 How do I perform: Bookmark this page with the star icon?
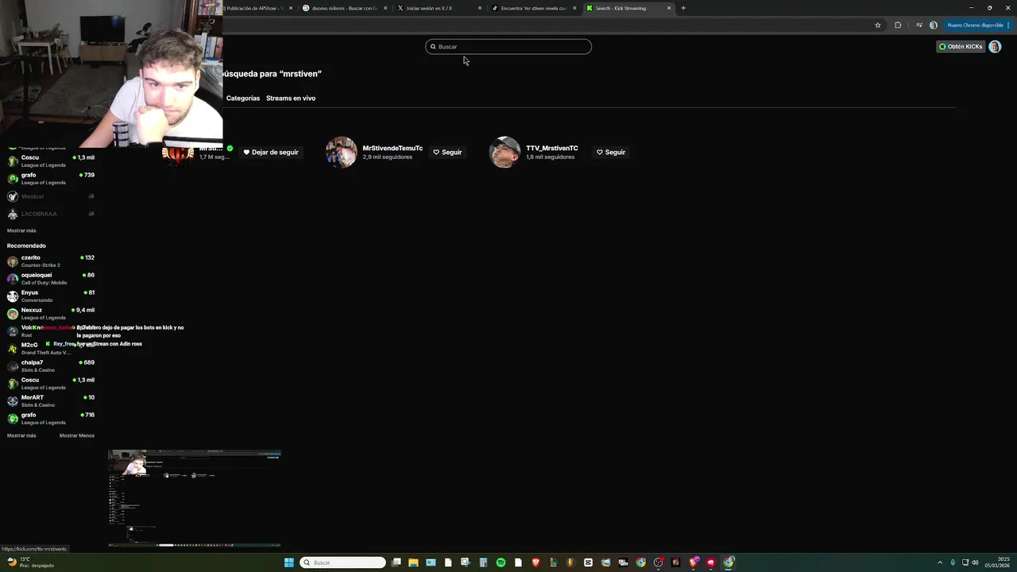tap(878, 25)
